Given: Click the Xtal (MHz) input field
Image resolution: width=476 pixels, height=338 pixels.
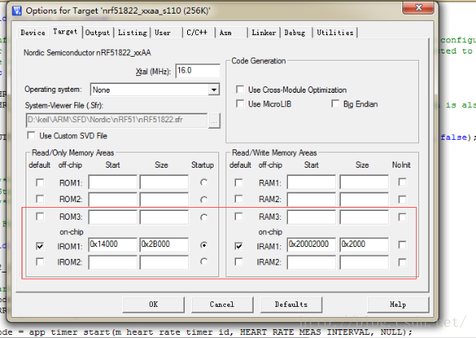Looking at the screenshot, I should point(198,71).
